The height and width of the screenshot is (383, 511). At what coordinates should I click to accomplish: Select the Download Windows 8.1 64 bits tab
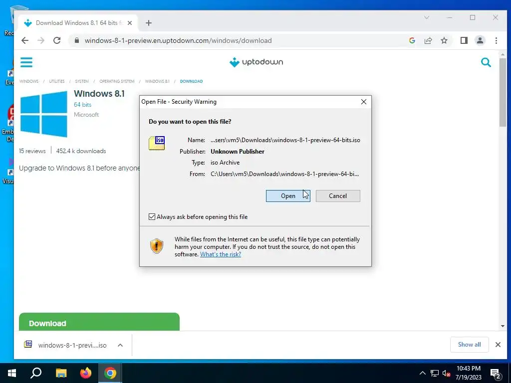pos(78,23)
